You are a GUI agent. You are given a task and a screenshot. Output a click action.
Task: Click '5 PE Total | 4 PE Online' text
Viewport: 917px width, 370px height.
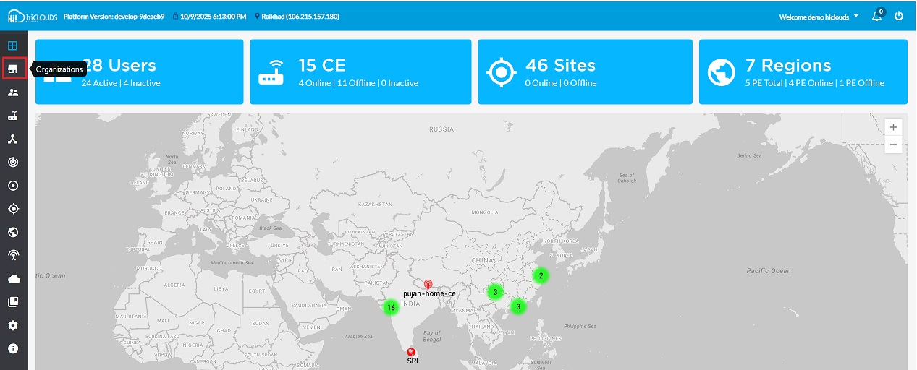coord(789,83)
